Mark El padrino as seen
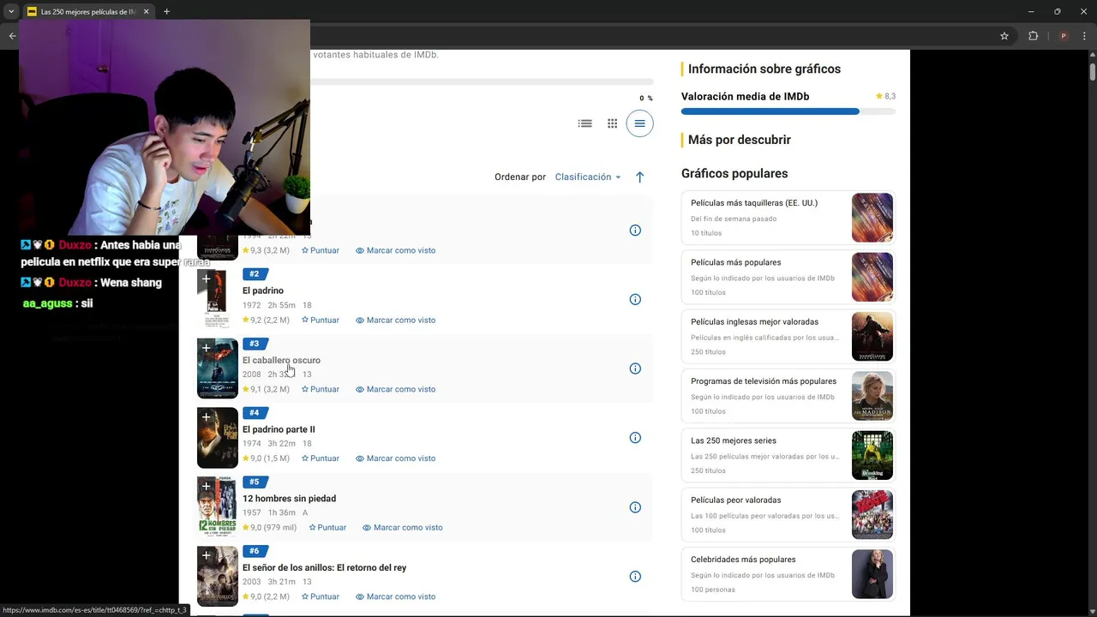 point(395,320)
